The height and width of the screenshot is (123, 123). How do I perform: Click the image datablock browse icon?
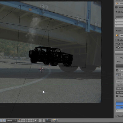118,75
